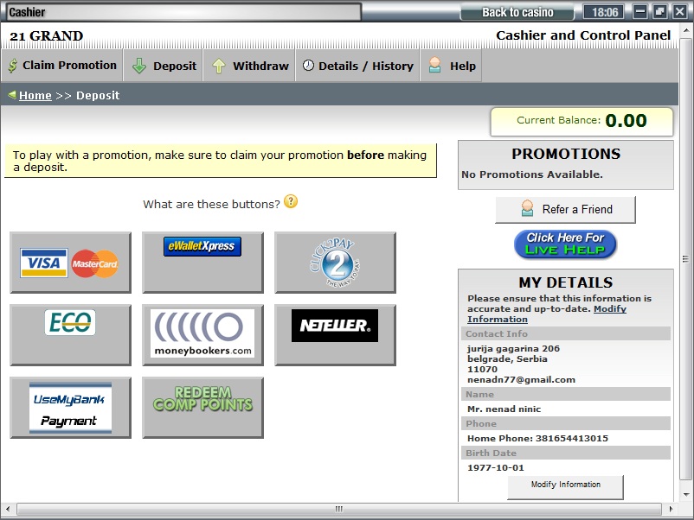This screenshot has height=520, width=694.
Task: Click the green back arrow beside Home
Action: coord(12,94)
